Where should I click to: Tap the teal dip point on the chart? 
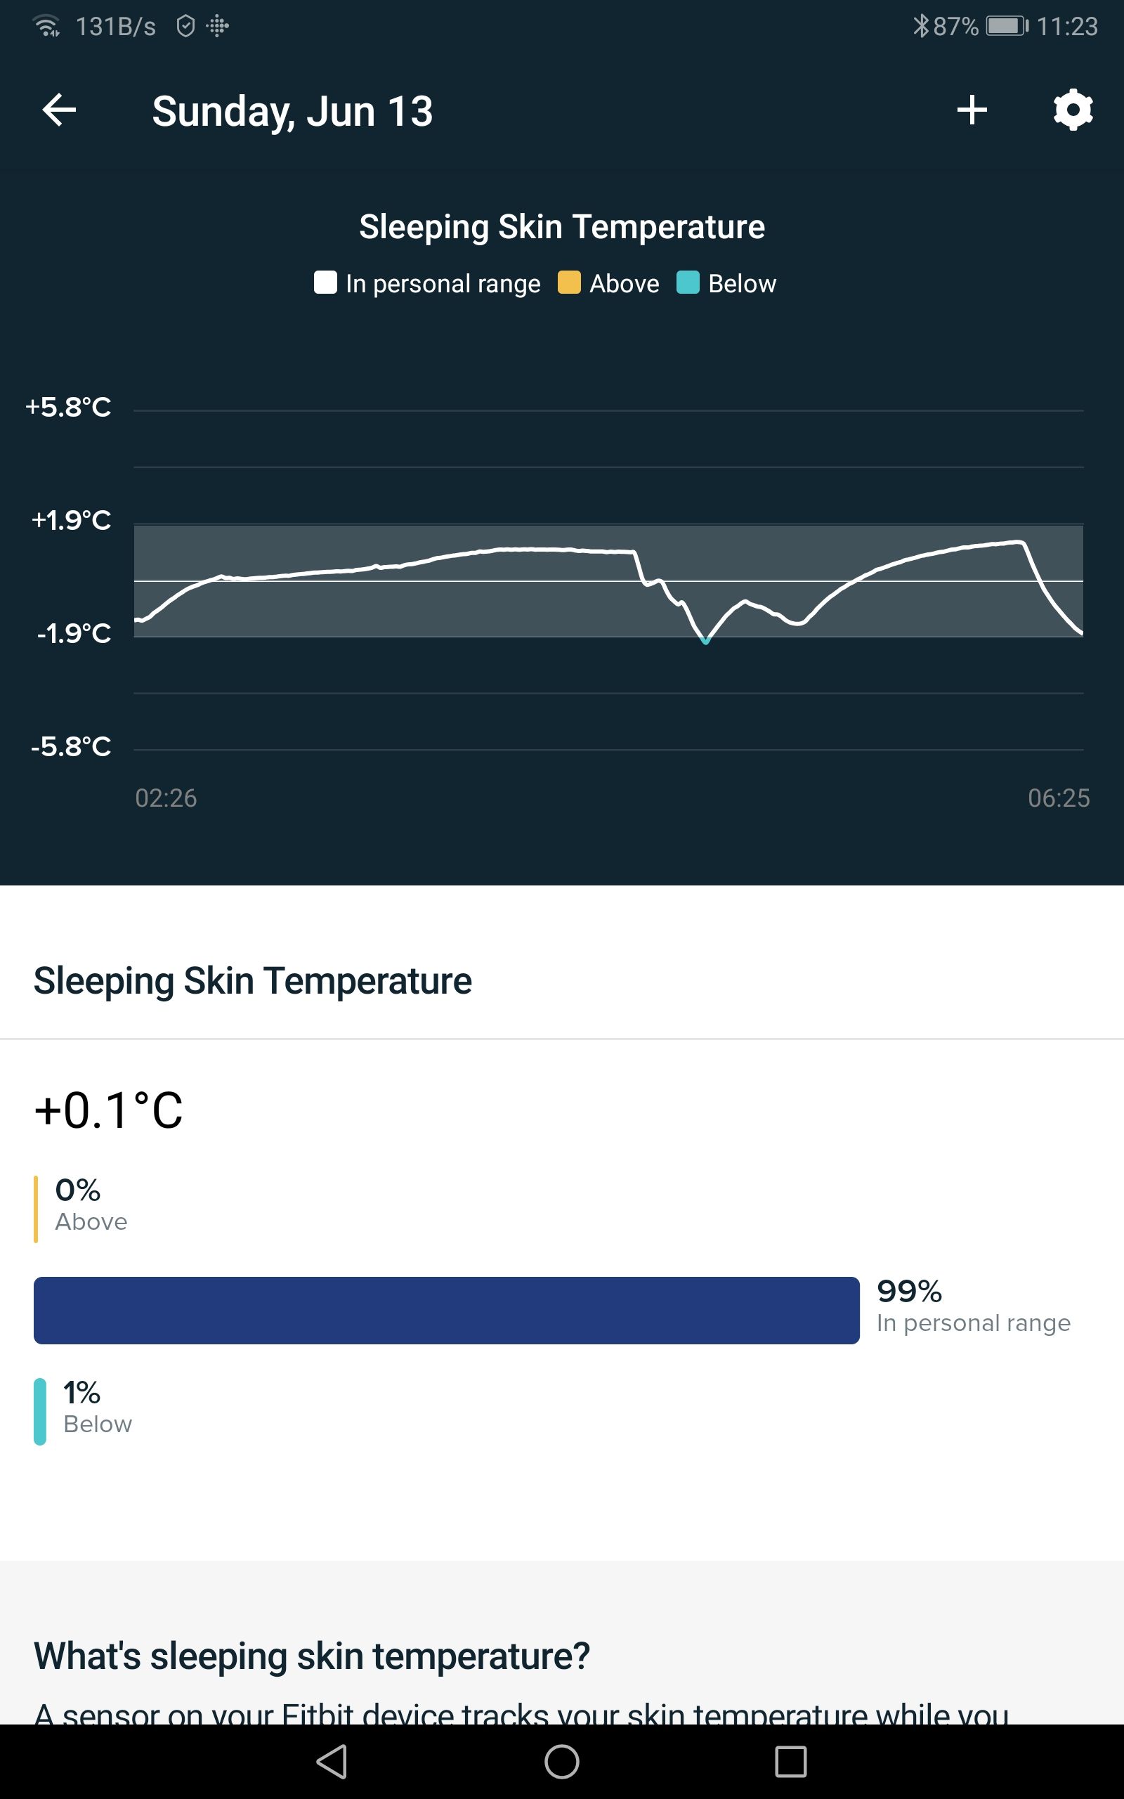tap(705, 640)
